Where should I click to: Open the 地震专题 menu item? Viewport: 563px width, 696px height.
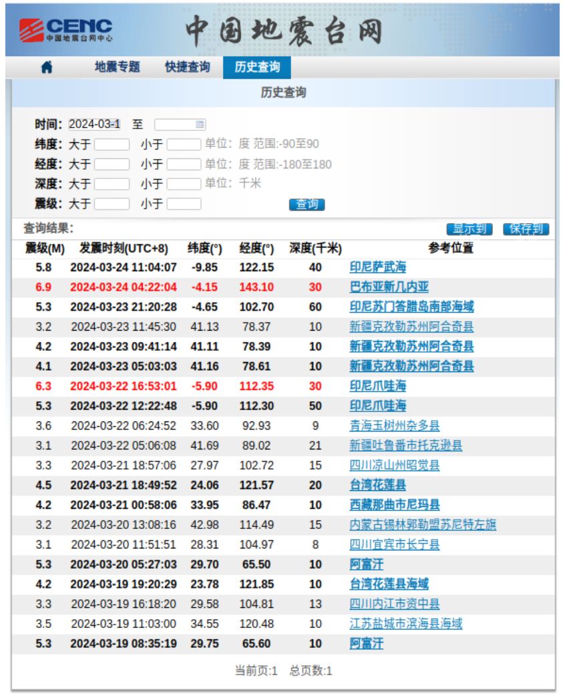tap(118, 67)
